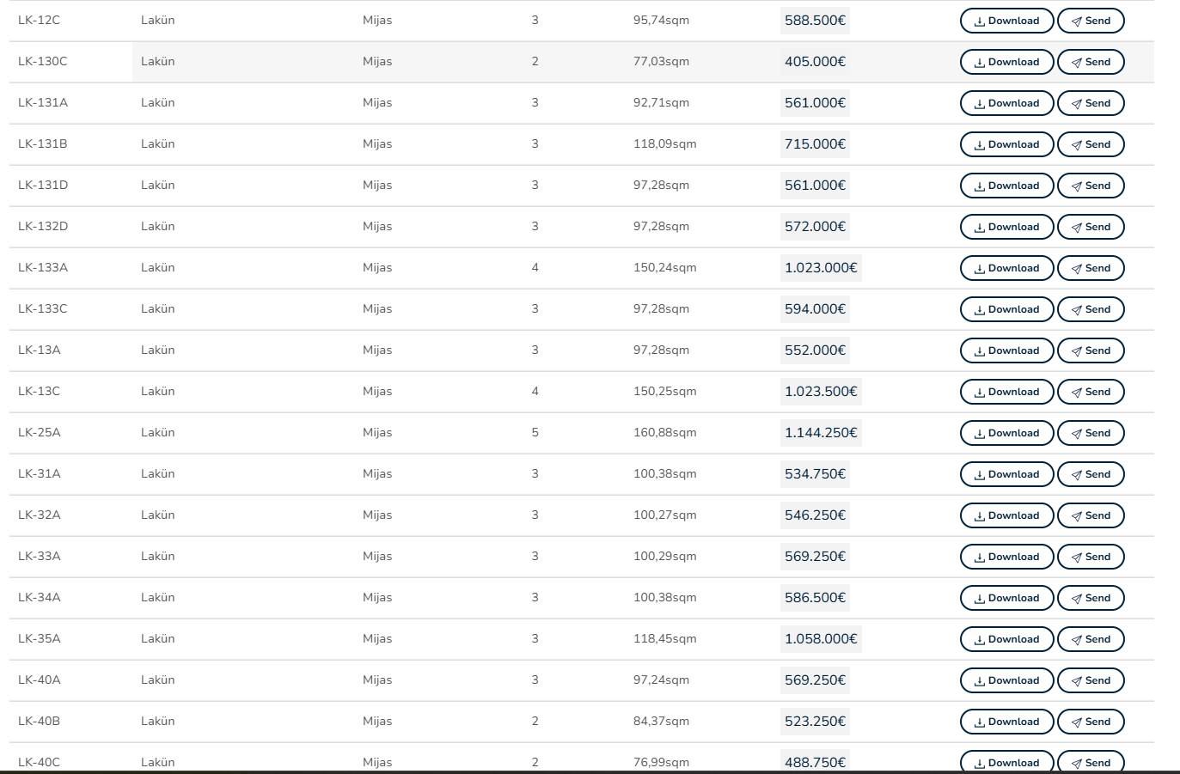The image size is (1180, 774).
Task: Click download icon in LK-131B row
Action: click(x=979, y=145)
